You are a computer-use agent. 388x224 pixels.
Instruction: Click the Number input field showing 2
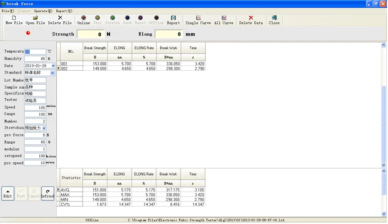[35, 121]
